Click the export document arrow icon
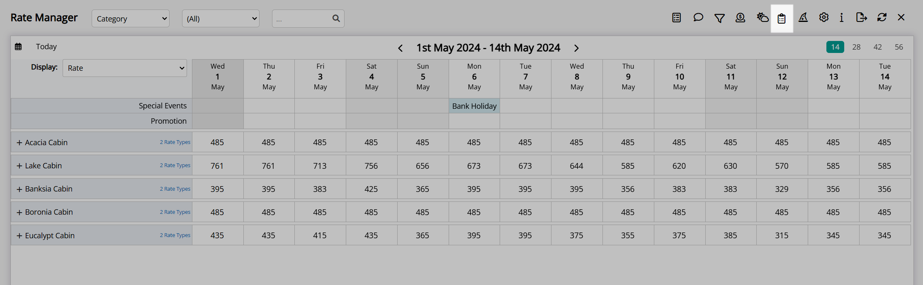The width and height of the screenshot is (923, 285). click(x=861, y=17)
